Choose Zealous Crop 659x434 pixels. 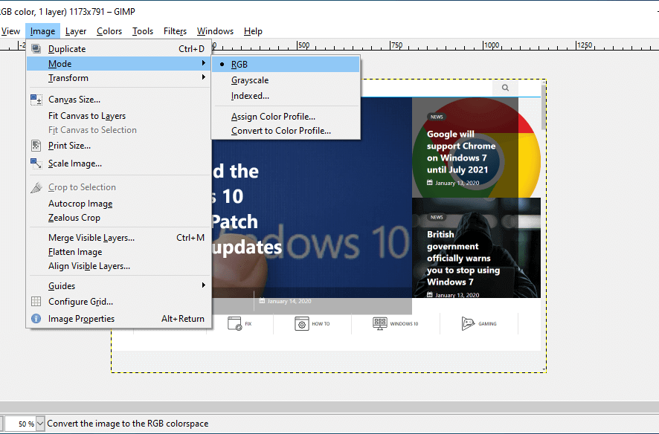pos(118,218)
